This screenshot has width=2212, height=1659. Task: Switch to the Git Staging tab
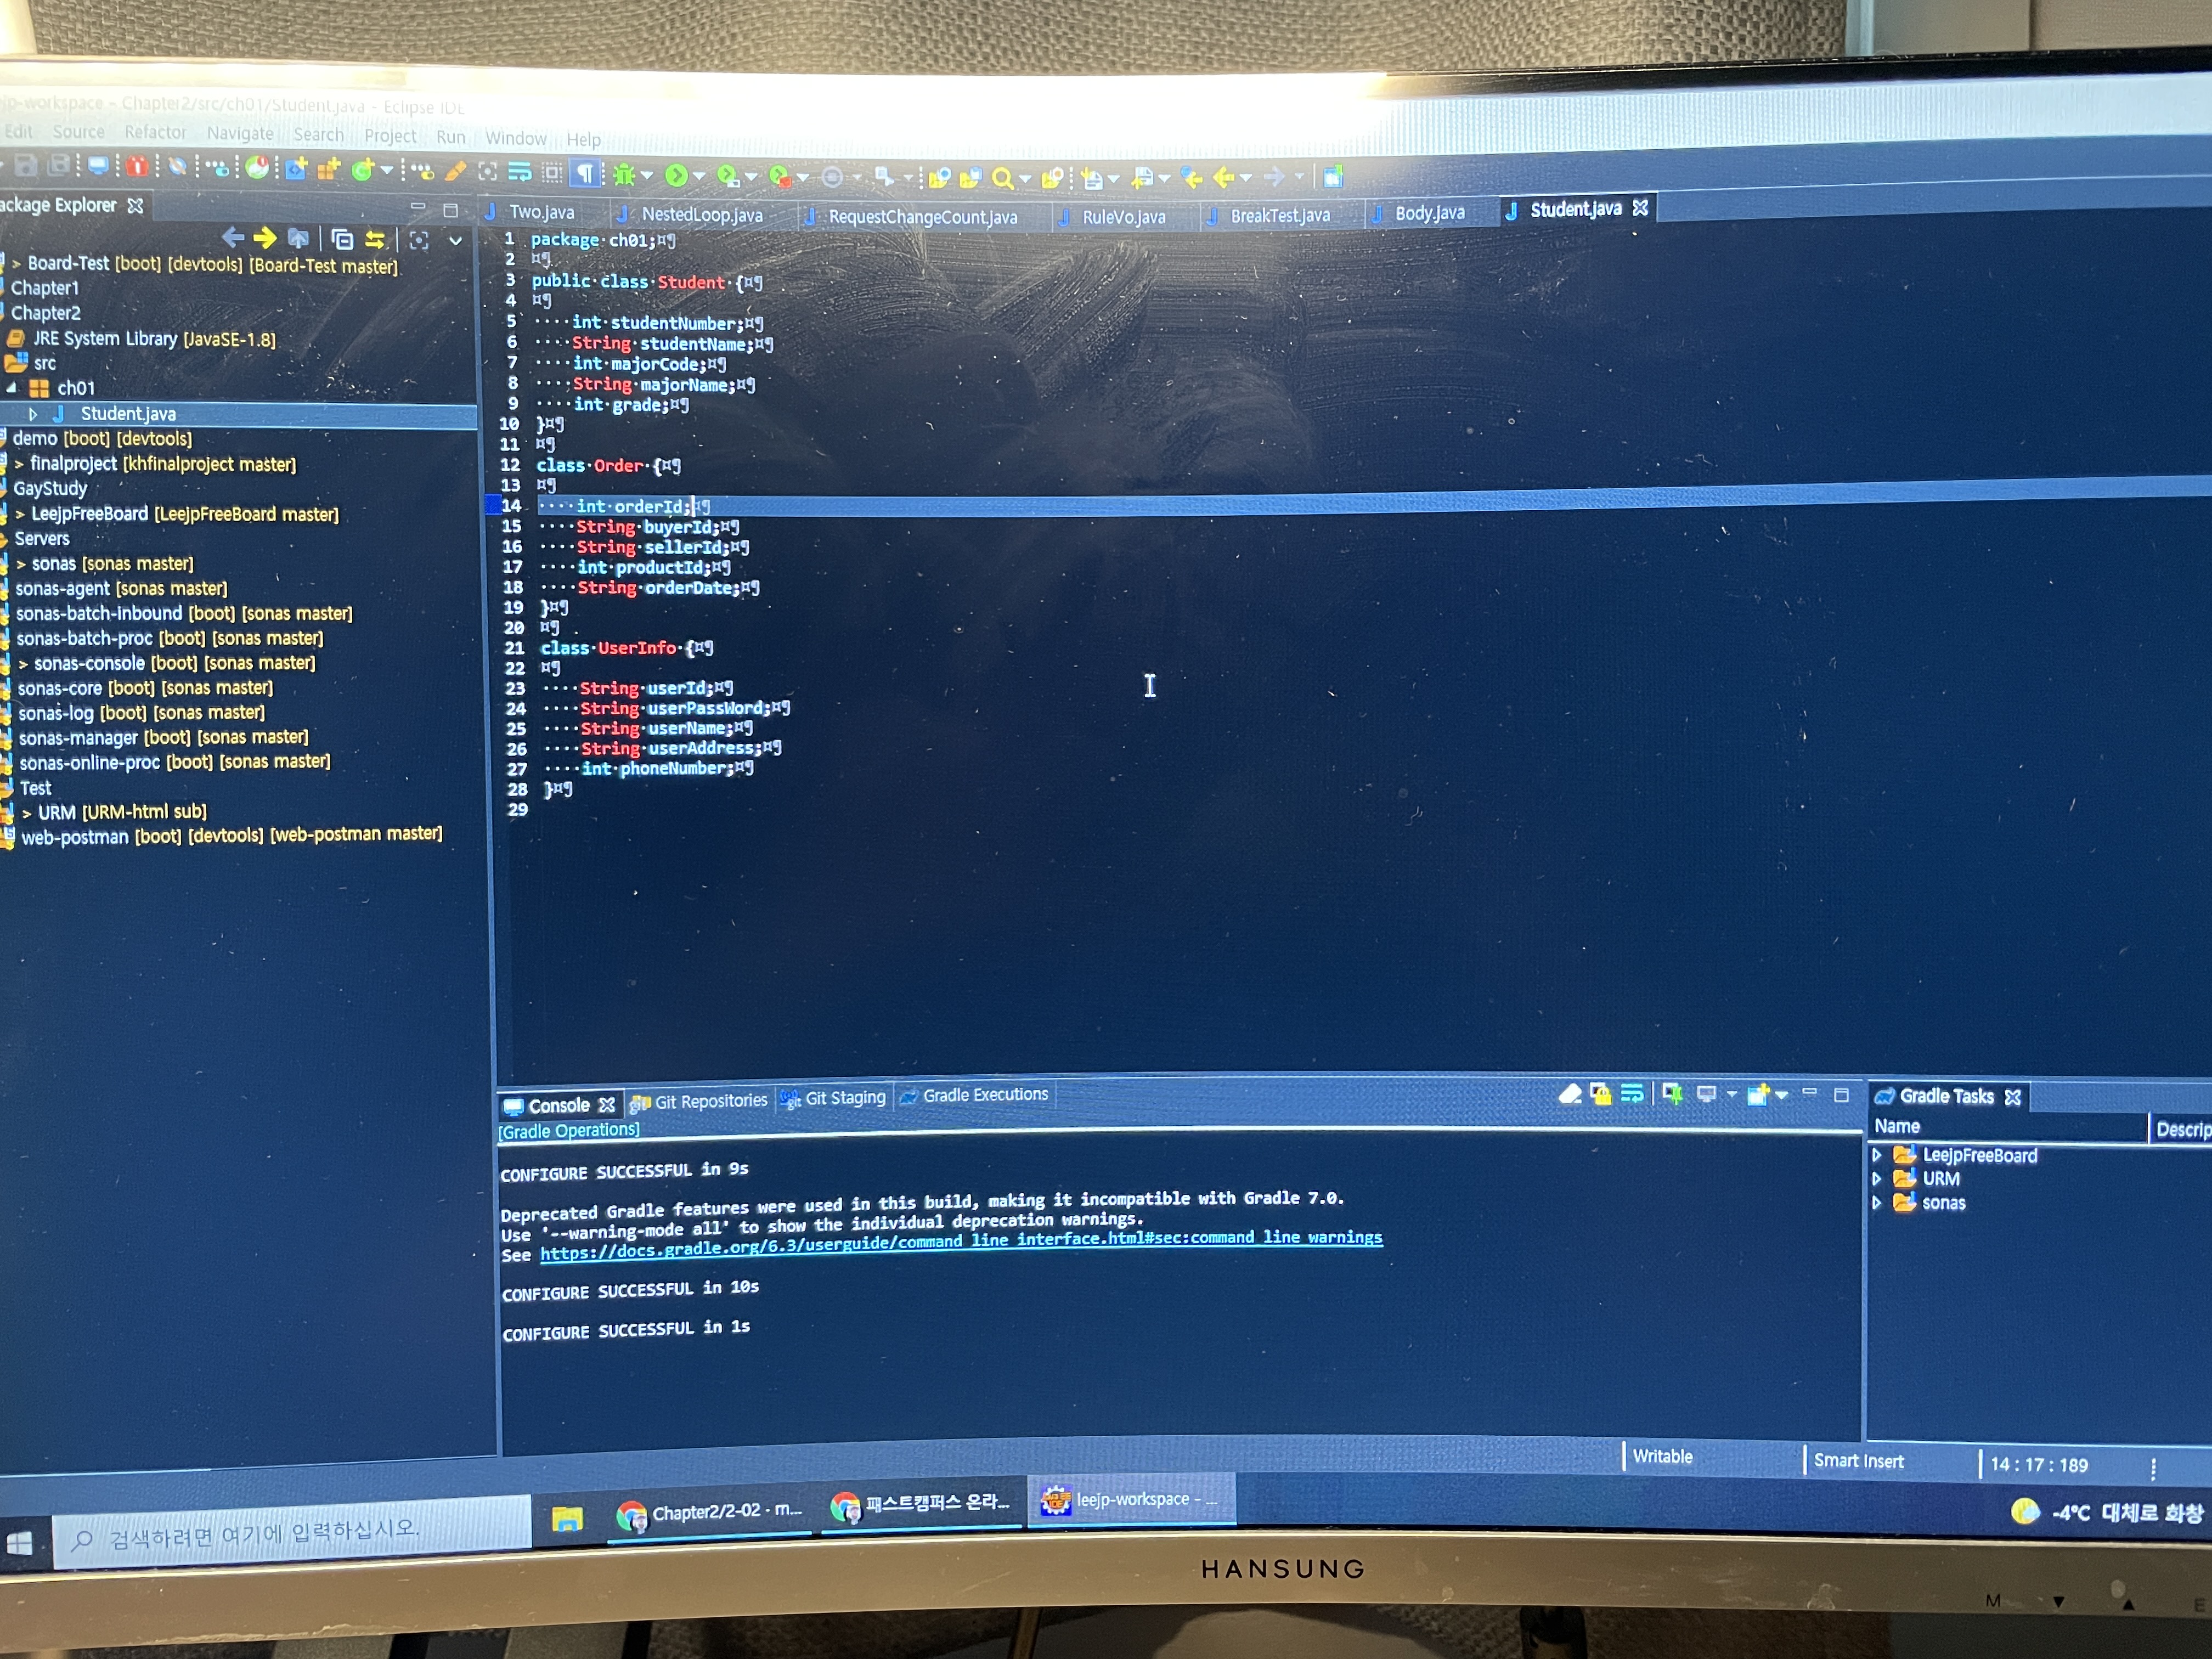pos(833,1098)
